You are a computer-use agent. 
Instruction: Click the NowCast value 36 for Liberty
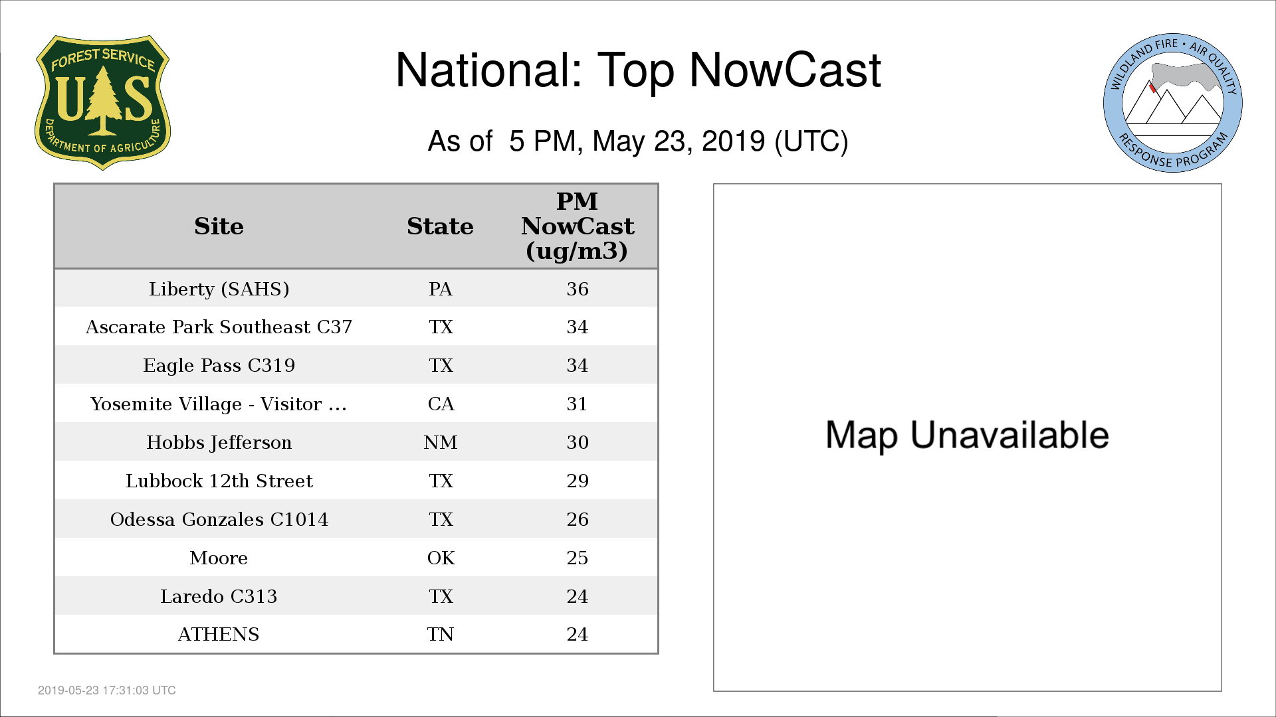click(577, 289)
